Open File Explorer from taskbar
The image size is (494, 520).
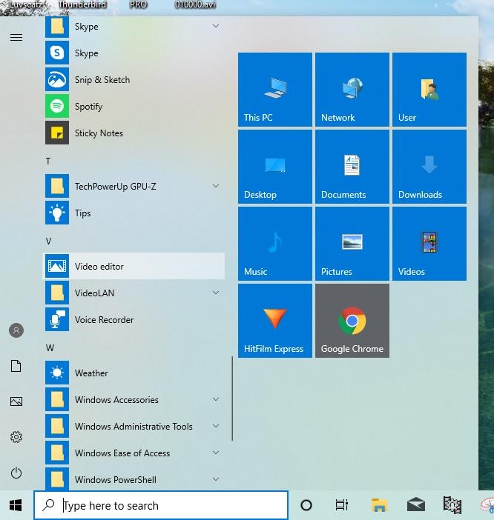click(379, 505)
